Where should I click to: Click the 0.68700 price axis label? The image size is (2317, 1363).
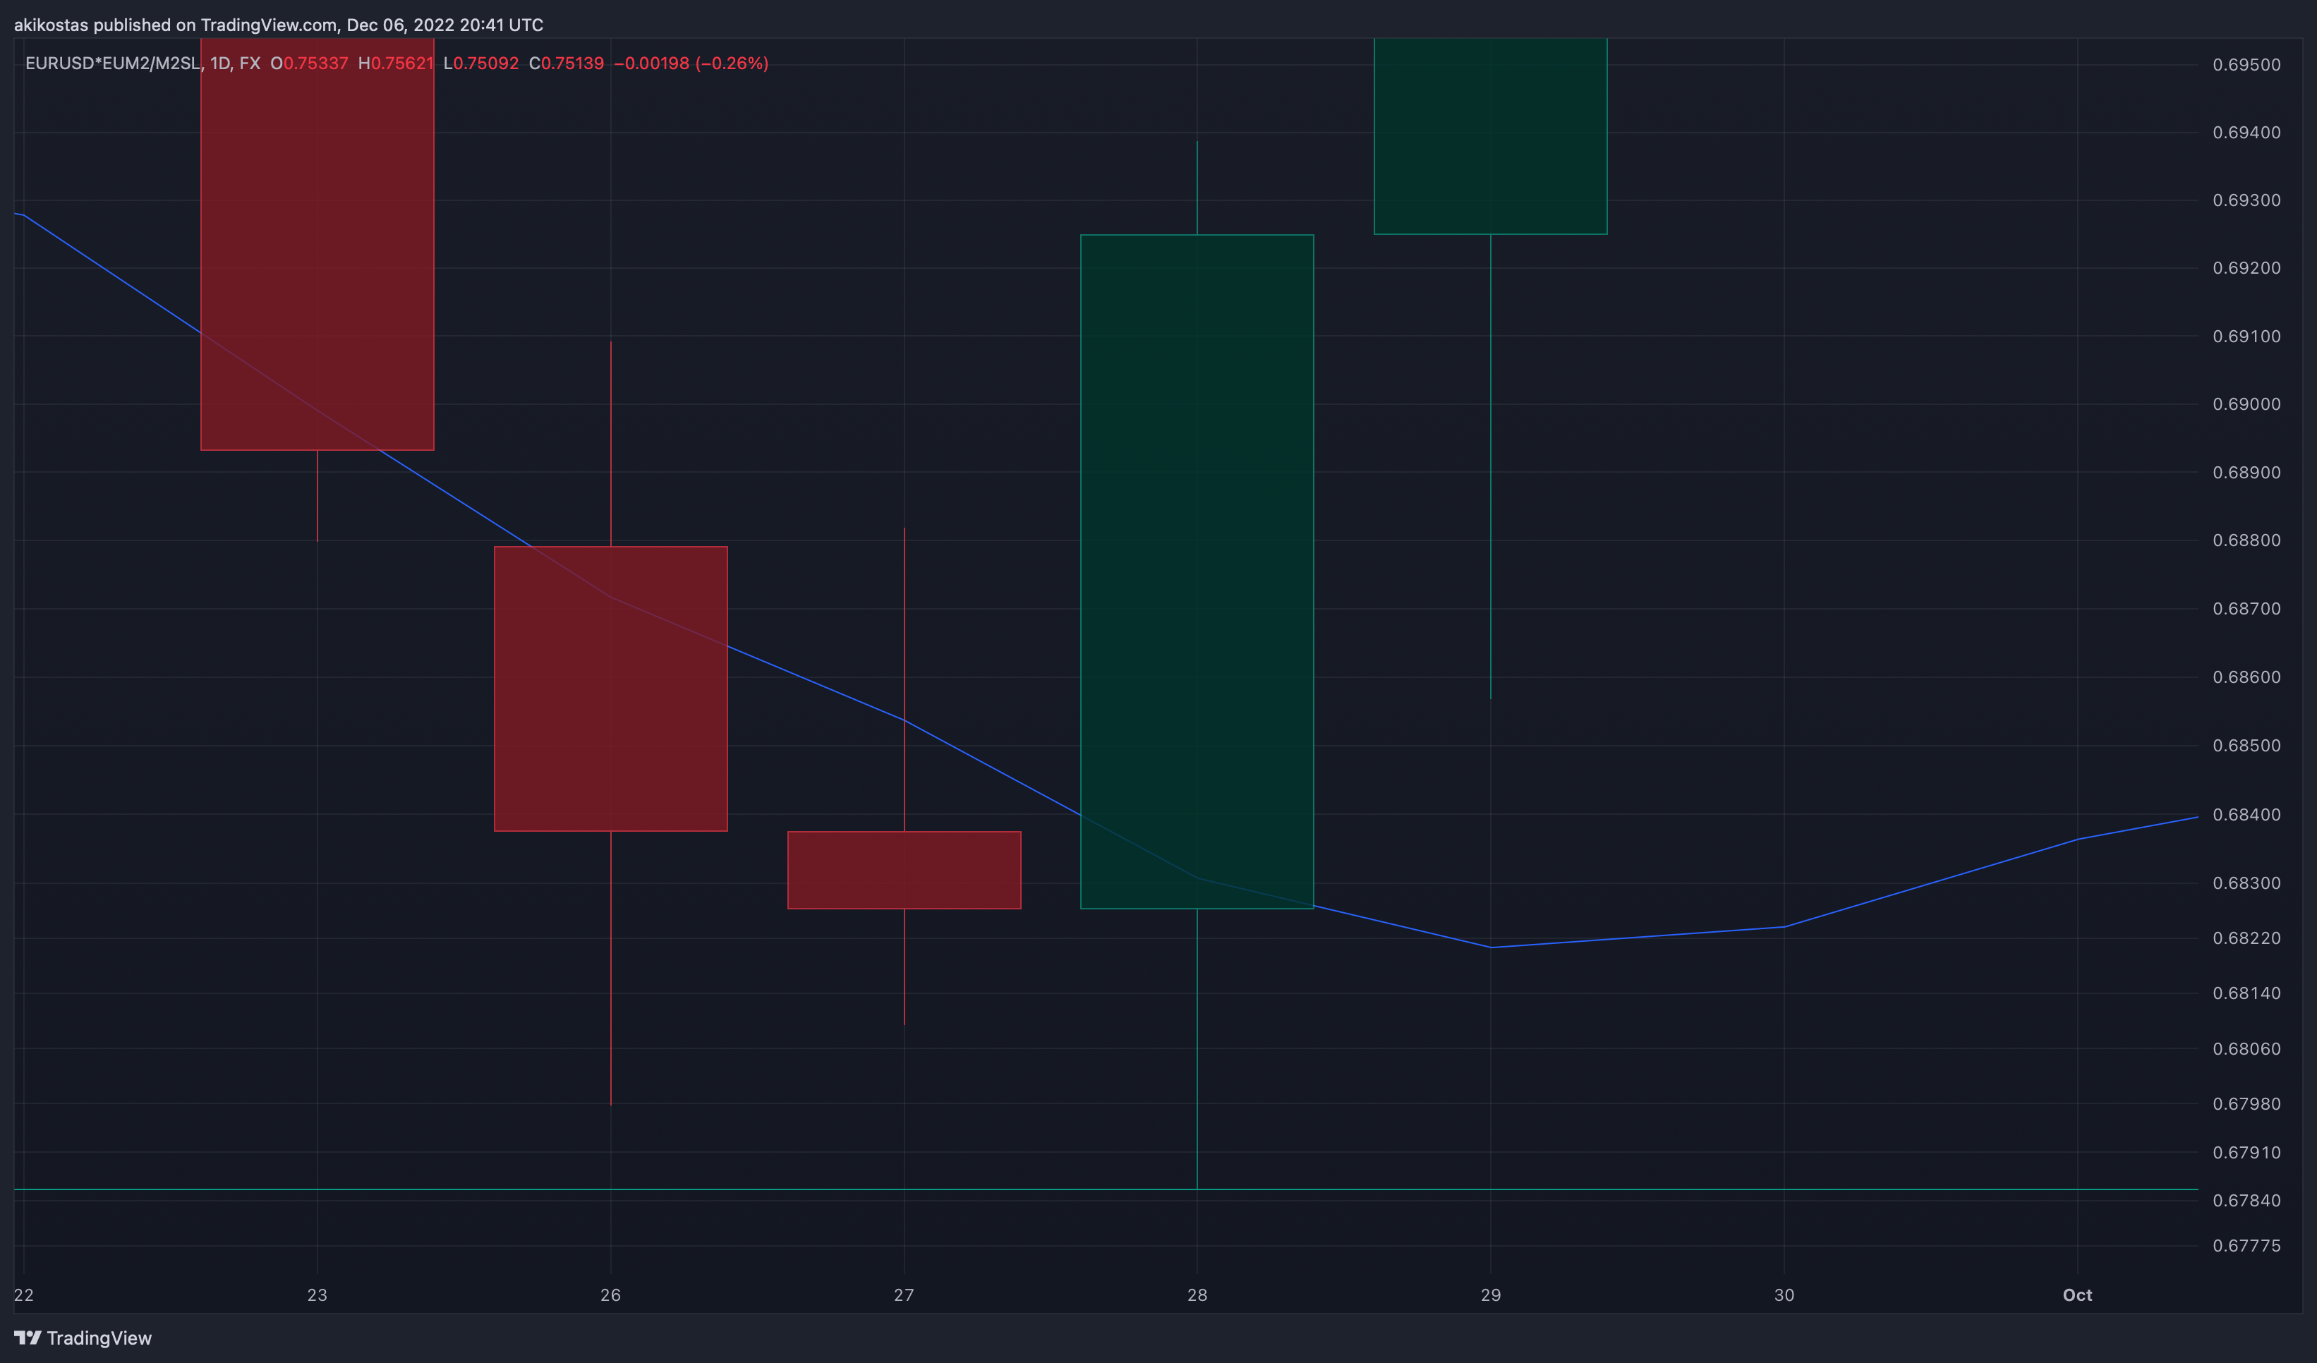(x=2246, y=608)
